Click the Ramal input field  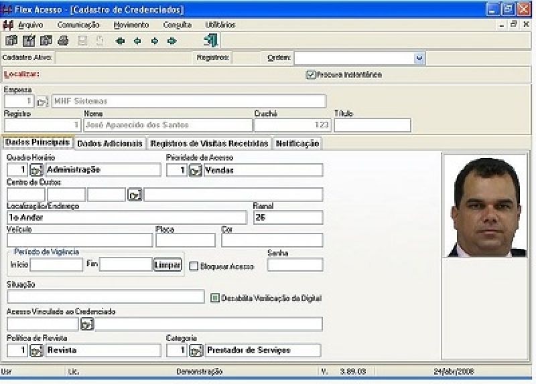(x=287, y=217)
